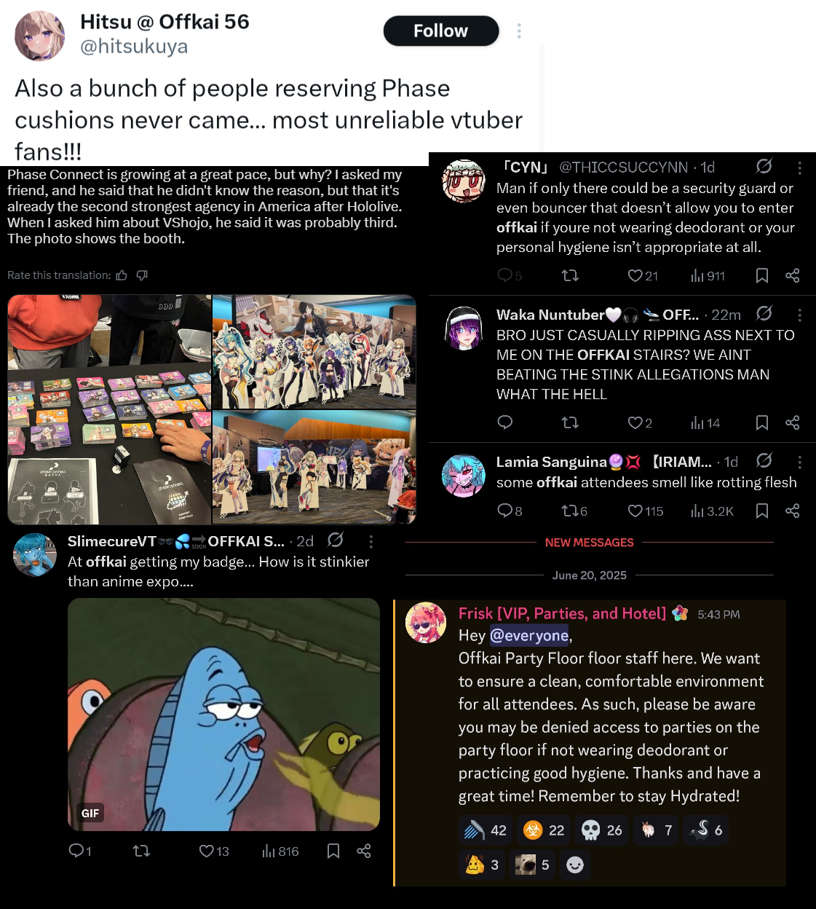Screen dimensions: 816x909
Task: Give thumbs up to rate the translation
Action: [x=122, y=275]
